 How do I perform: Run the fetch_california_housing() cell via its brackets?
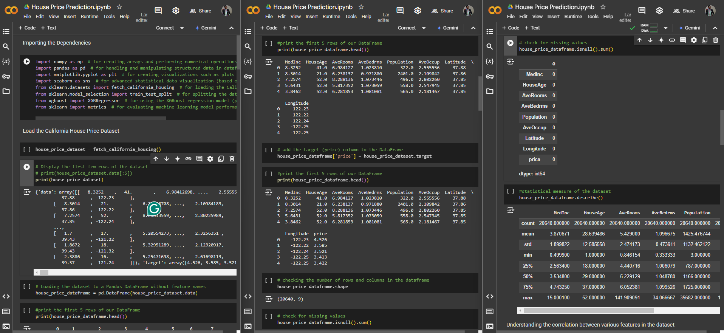(x=27, y=149)
